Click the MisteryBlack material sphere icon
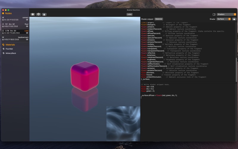This screenshot has width=238, height=149. pos(4,53)
